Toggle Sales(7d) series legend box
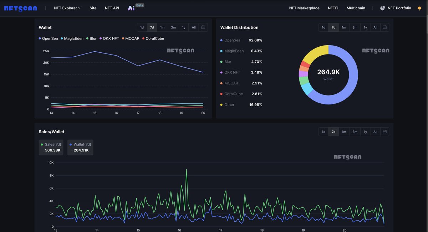Viewport: 428px width, 232px height. [51, 147]
